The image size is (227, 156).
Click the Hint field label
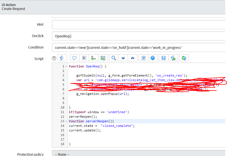click(40, 24)
